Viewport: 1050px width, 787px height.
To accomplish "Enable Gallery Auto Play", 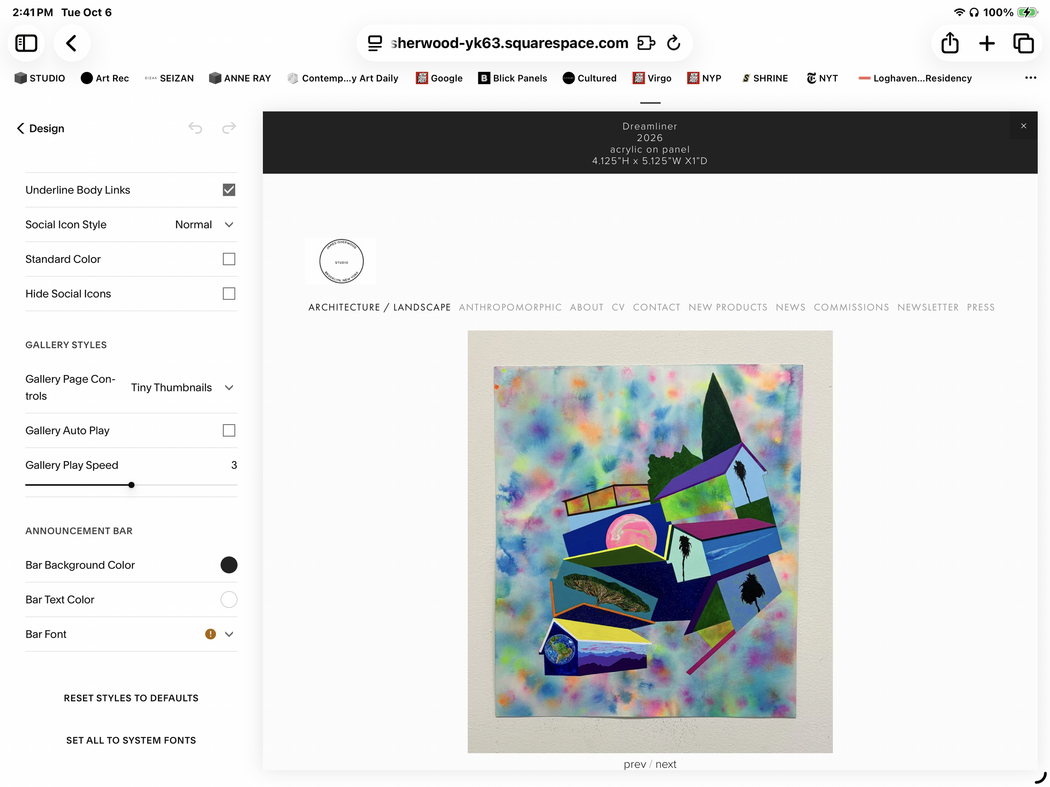I will (x=229, y=430).
